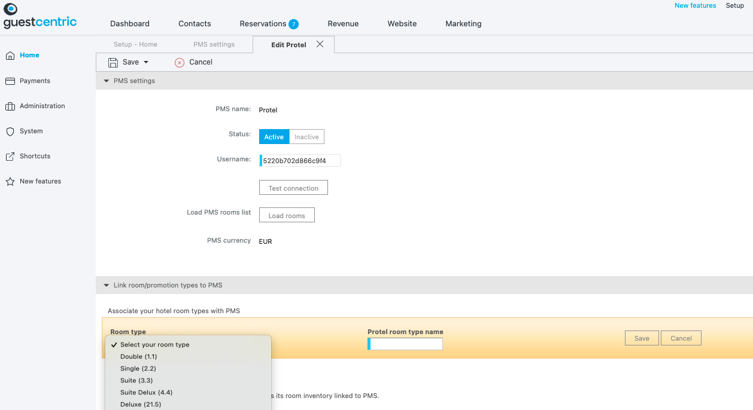The height and width of the screenshot is (410, 753).
Task: Select Double (1.1) room type
Action: (x=188, y=357)
